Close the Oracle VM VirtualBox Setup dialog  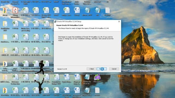tap(119, 22)
